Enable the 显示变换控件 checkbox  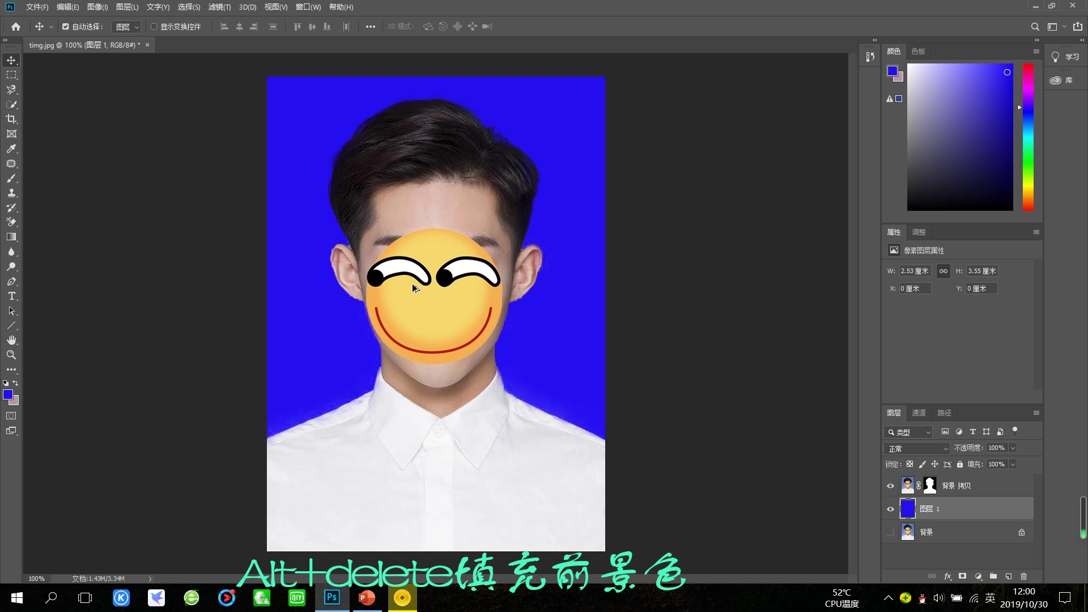[x=154, y=27]
